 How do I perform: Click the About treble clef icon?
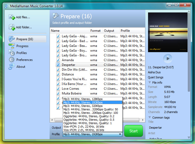pos(12,66)
